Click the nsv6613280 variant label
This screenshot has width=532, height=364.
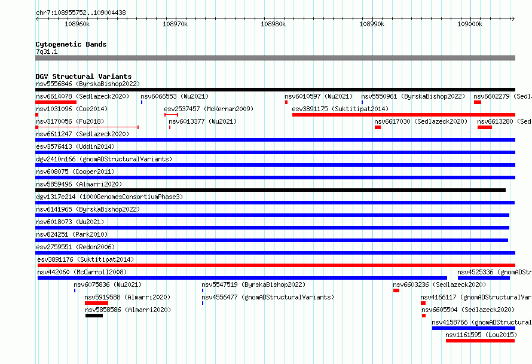pyautogui.click(x=505, y=121)
